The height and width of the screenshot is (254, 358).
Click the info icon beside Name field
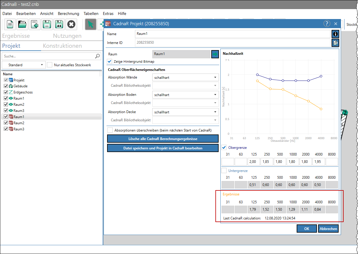click(x=335, y=34)
